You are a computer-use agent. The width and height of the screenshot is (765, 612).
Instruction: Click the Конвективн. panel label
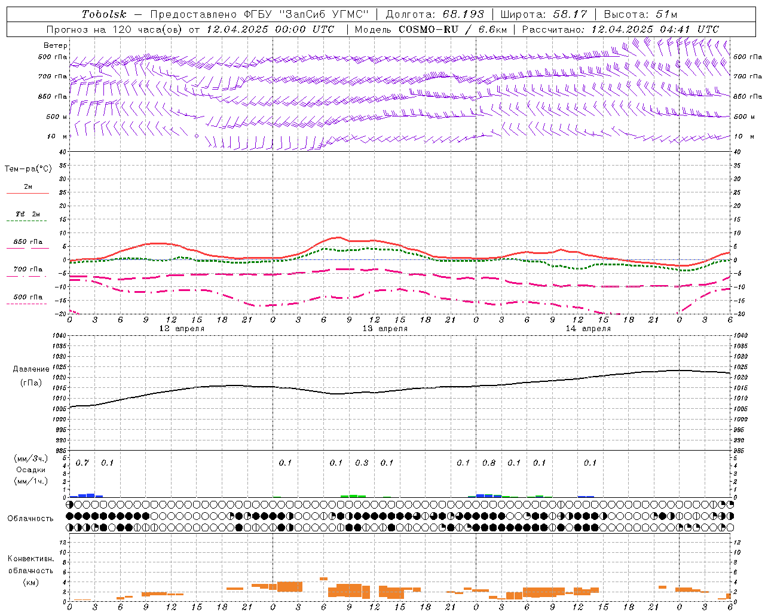pyautogui.click(x=31, y=559)
